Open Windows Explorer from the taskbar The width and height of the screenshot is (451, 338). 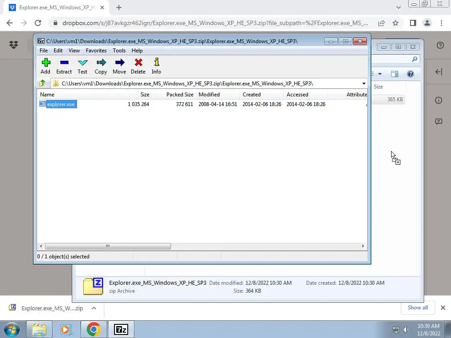[39, 329]
